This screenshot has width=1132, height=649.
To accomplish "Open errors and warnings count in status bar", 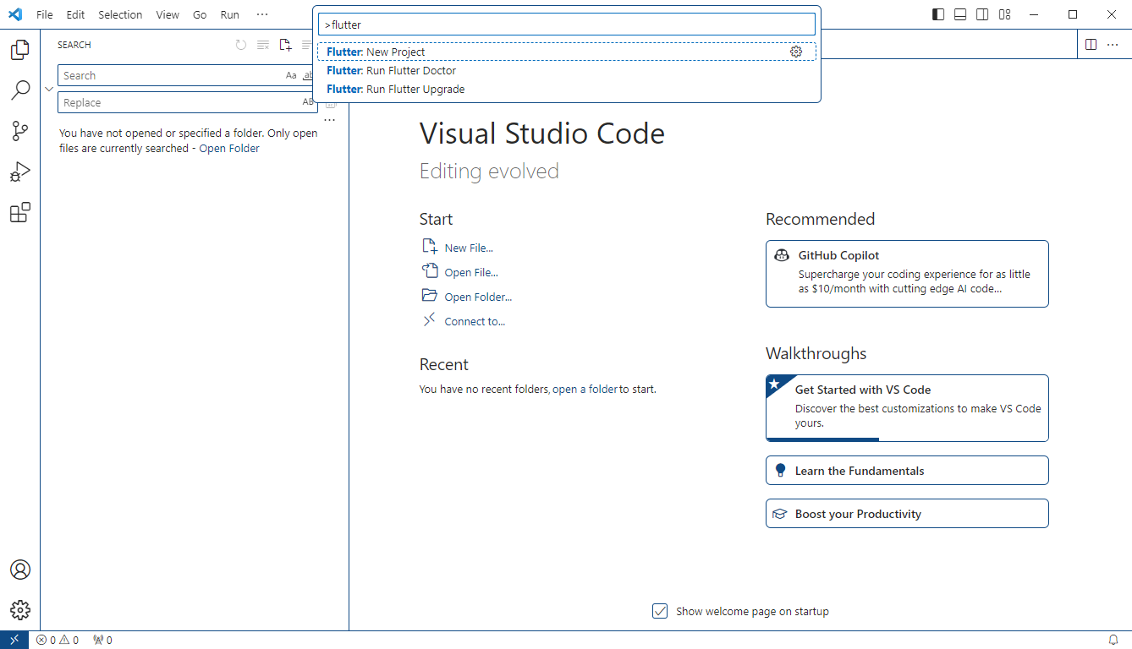I will [57, 640].
